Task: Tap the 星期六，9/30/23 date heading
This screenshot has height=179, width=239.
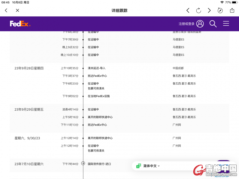Action: (x=27, y=138)
